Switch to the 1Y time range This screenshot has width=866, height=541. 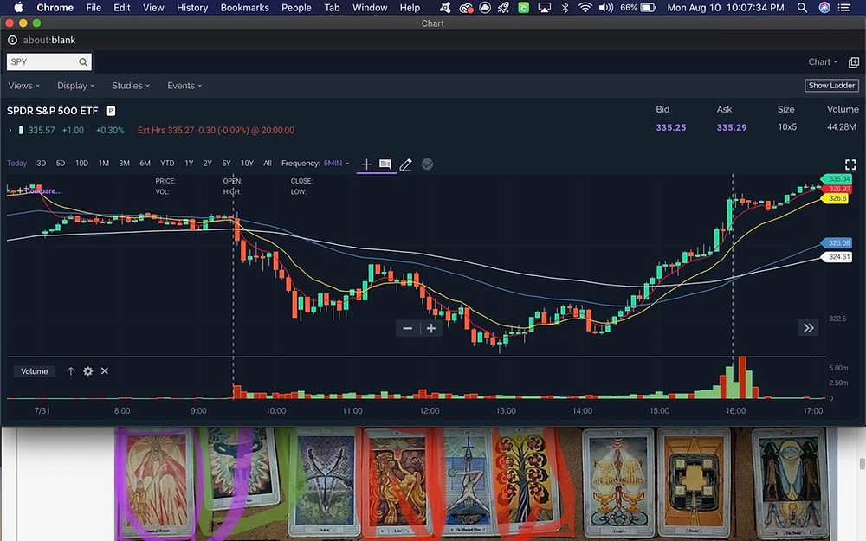coord(188,164)
